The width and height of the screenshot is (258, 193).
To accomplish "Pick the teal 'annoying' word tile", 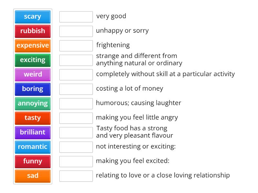I will 33,104.
